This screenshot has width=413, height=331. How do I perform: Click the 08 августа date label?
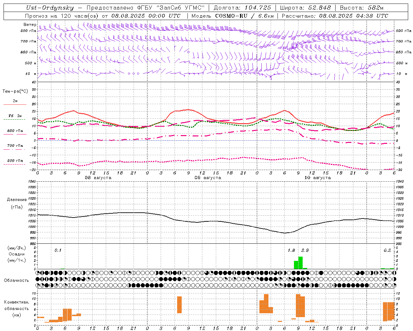click(98, 178)
